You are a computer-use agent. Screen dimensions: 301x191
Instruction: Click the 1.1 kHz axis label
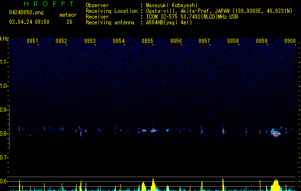click(x=4, y=62)
